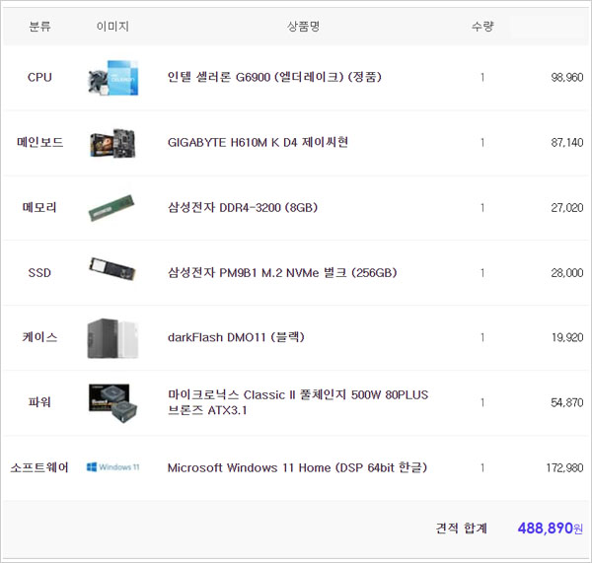Open the 인텔 셀러론 G6900 product name

click(x=274, y=77)
